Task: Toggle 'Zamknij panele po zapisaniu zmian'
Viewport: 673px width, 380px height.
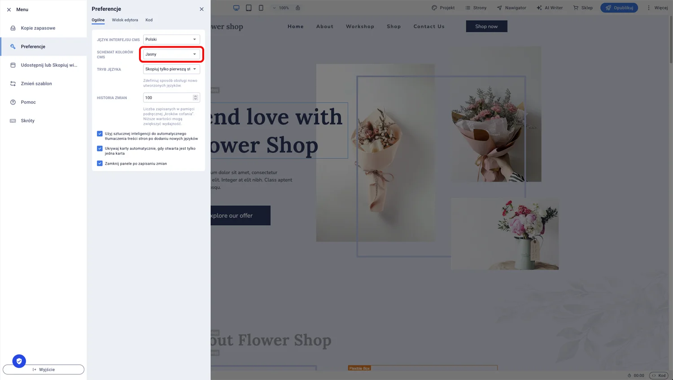Action: click(100, 163)
